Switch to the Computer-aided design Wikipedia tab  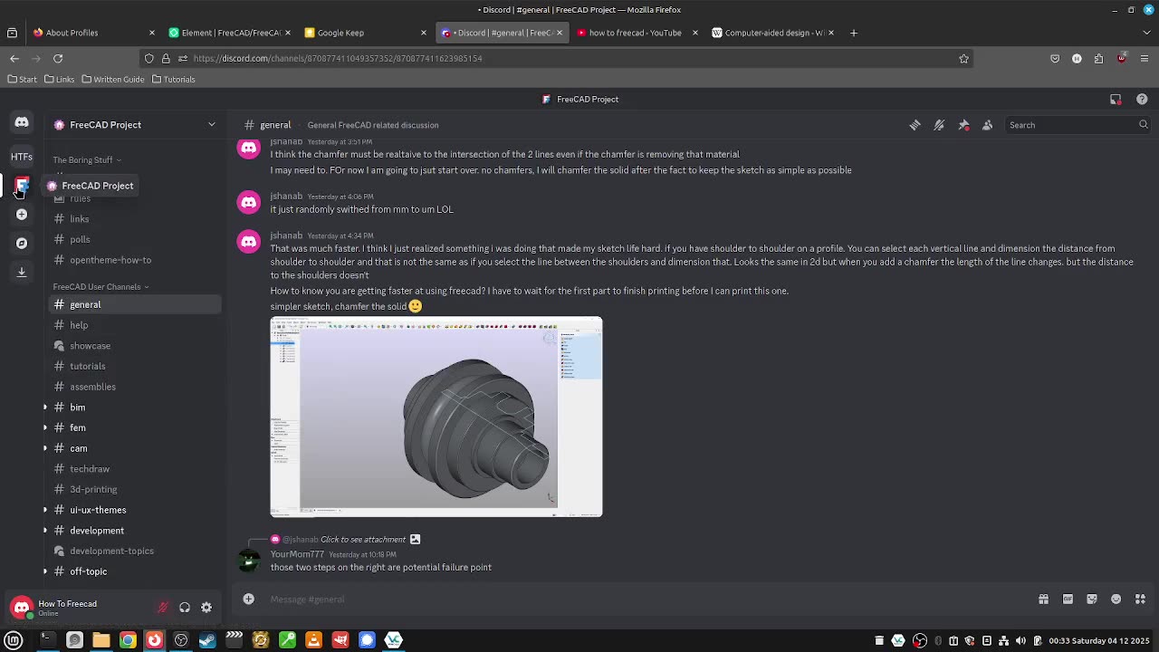click(x=772, y=33)
